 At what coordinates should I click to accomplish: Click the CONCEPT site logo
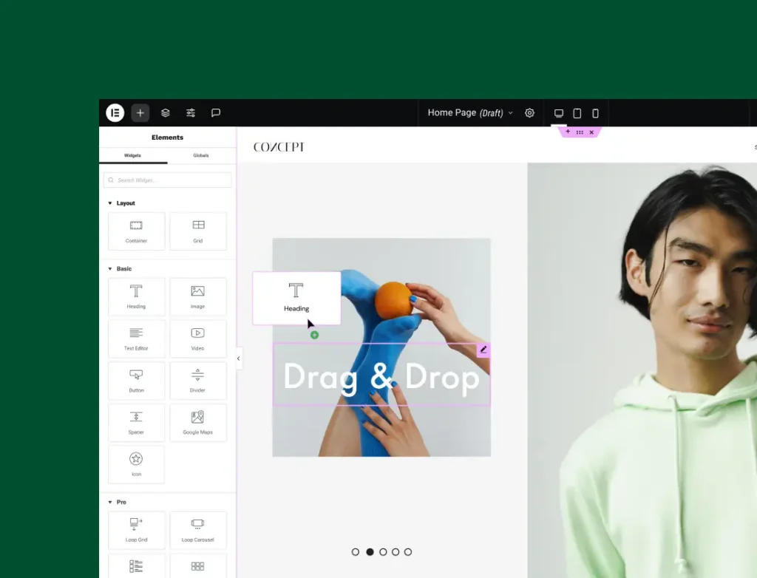tap(279, 147)
